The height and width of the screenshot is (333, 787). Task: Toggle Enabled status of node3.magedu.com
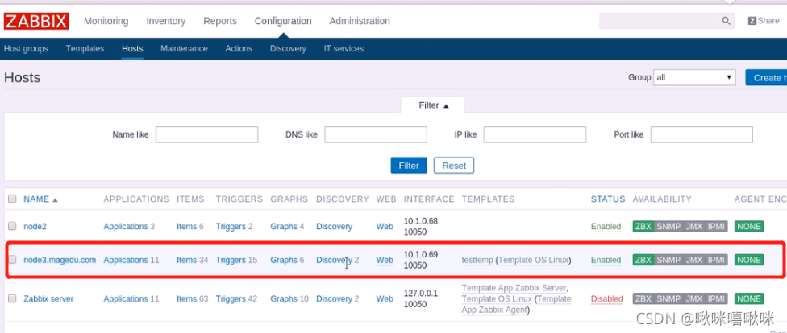pyautogui.click(x=606, y=260)
